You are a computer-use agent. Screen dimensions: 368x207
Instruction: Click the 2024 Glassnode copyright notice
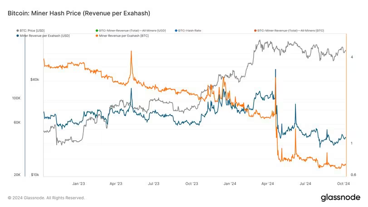pyautogui.click(x=46, y=198)
